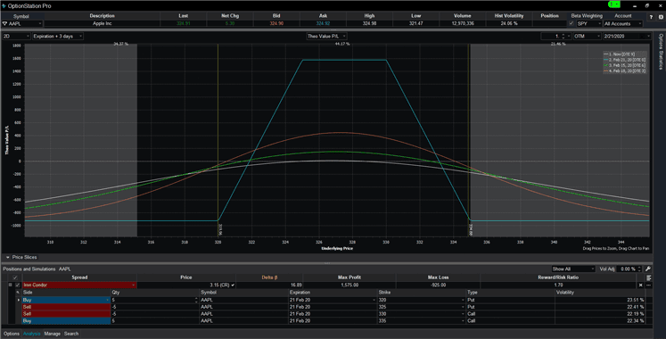Viewport: 666px width, 339px height.
Task: Open the SPY beta weighting dropdown
Action: coord(588,24)
